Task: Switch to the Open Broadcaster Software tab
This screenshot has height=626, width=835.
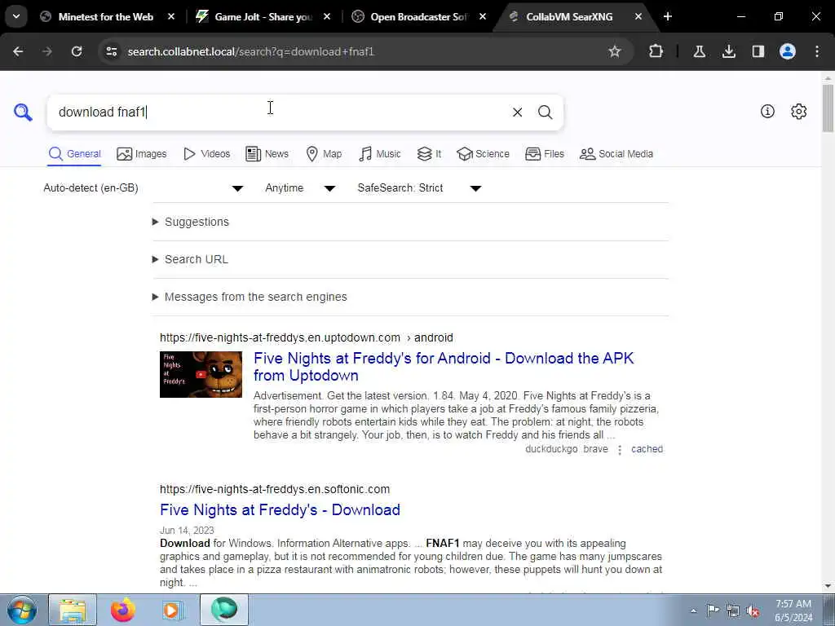Action: (418, 16)
